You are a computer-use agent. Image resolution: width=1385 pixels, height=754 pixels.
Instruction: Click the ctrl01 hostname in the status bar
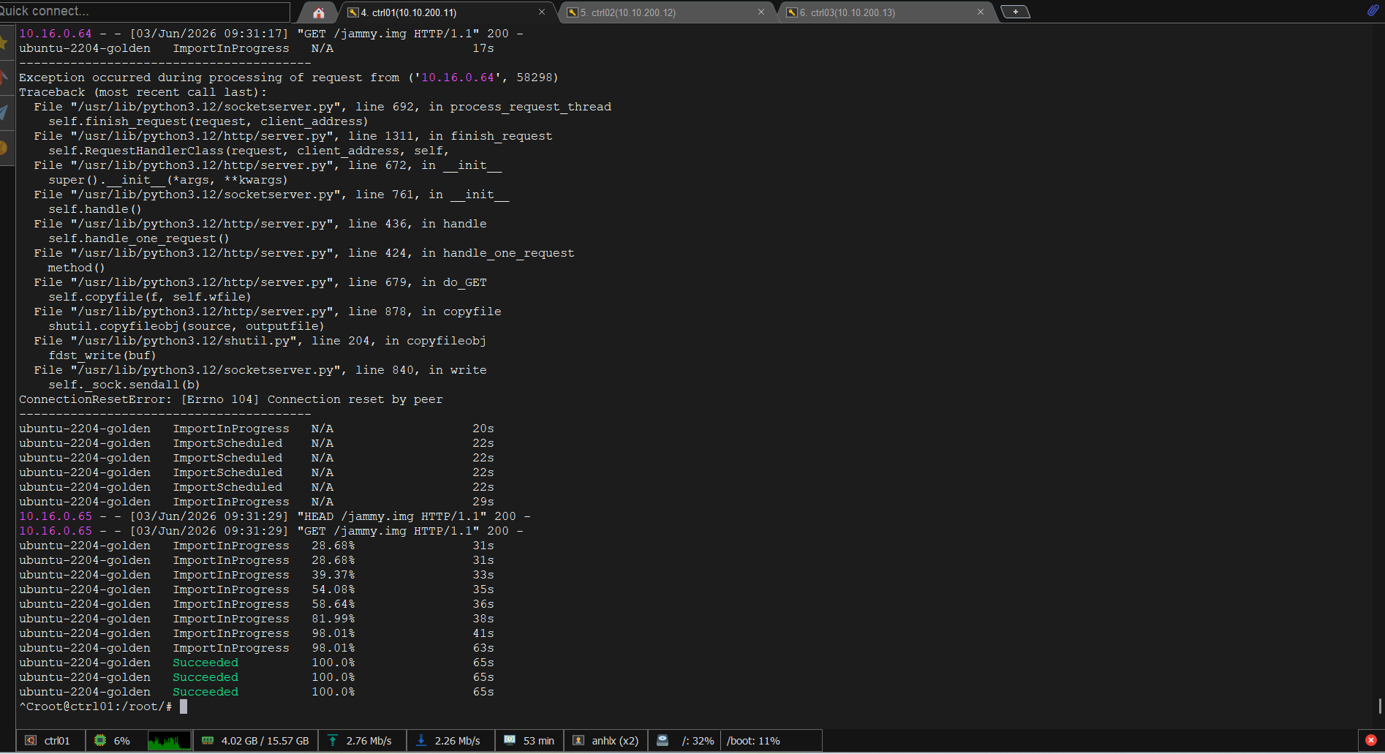point(57,741)
